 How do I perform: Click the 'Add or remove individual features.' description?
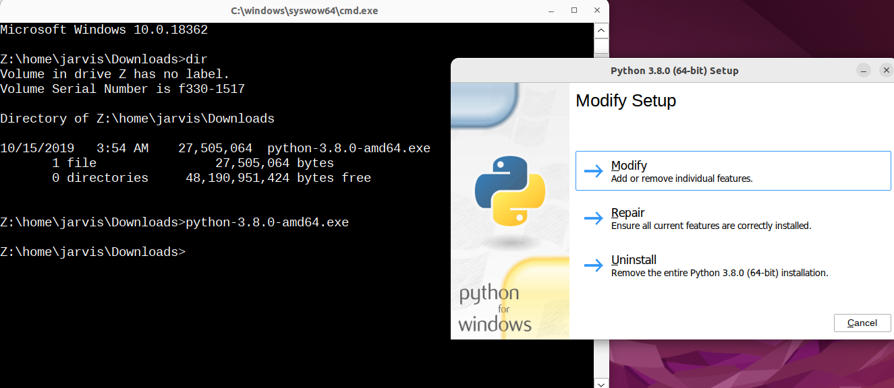point(681,179)
